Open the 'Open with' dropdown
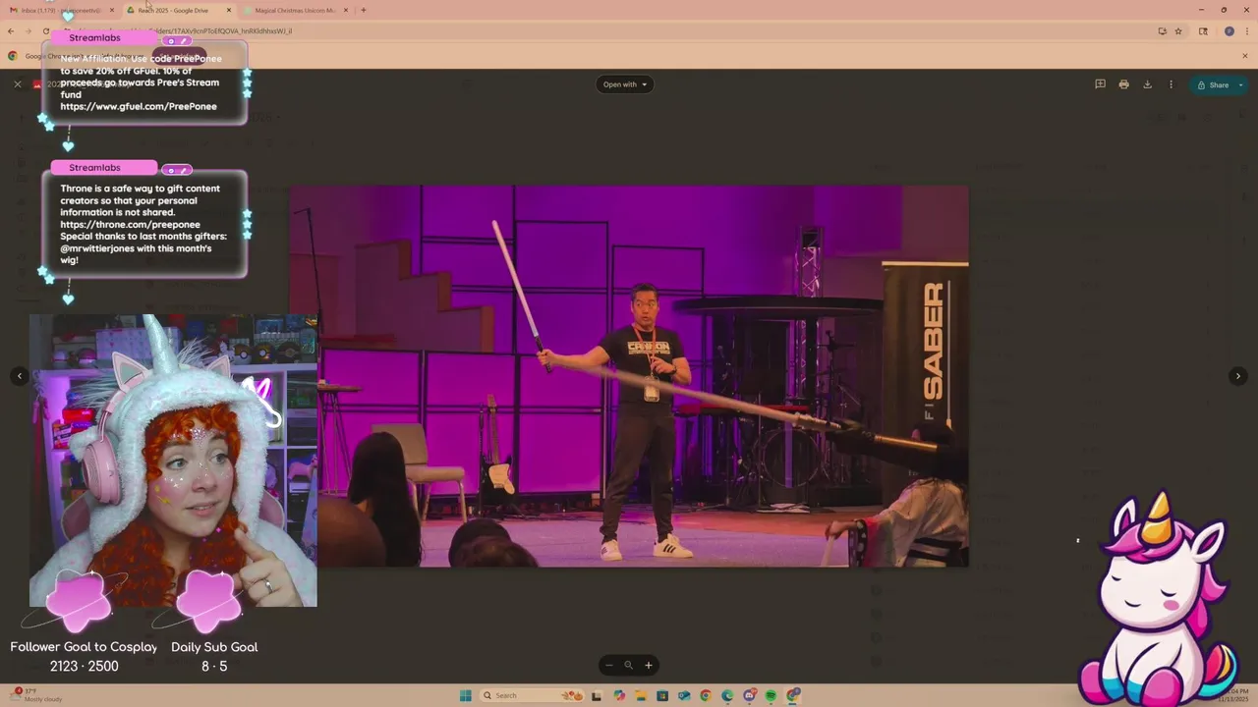This screenshot has width=1258, height=707. click(625, 84)
